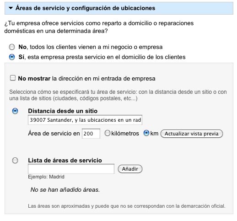The height and width of the screenshot is (221, 237).
Task: Click the 'Añadir' button
Action: [x=130, y=169]
